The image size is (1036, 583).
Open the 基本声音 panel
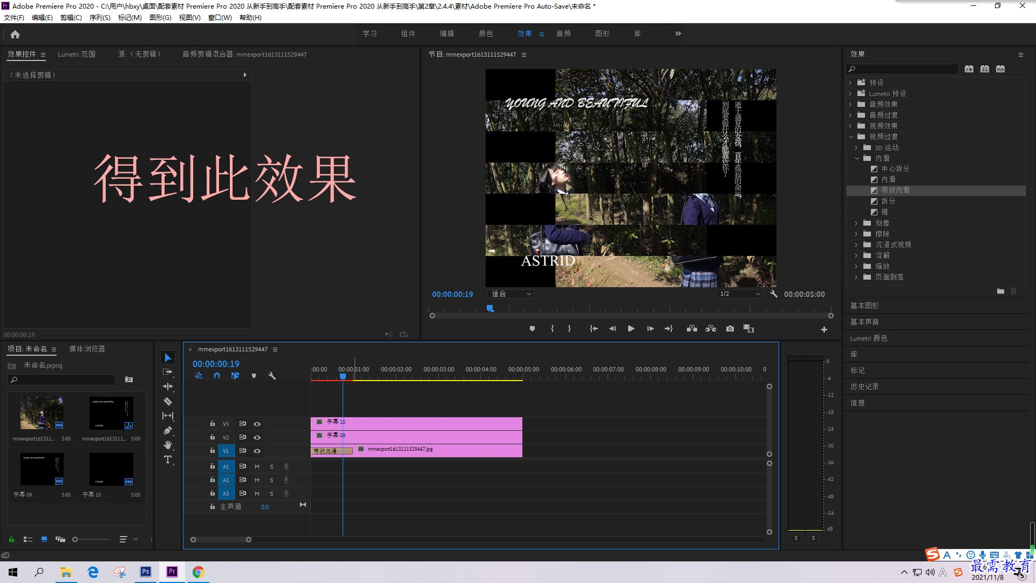[x=864, y=322]
